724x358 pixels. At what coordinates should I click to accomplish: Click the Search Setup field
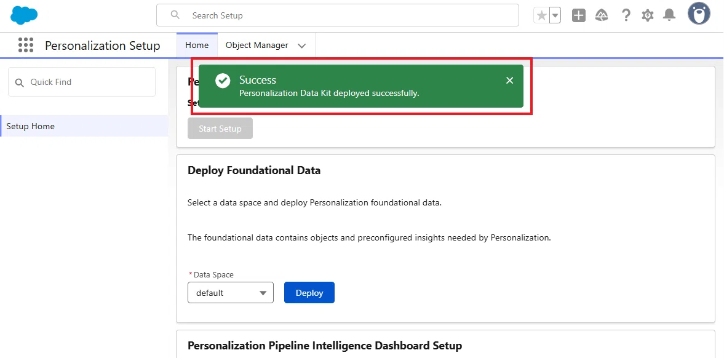point(338,15)
